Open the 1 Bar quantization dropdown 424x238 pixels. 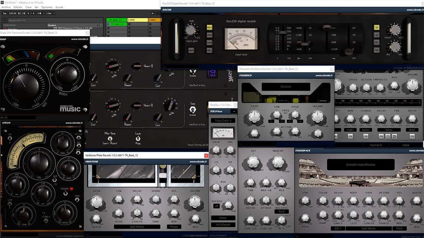(51, 13)
